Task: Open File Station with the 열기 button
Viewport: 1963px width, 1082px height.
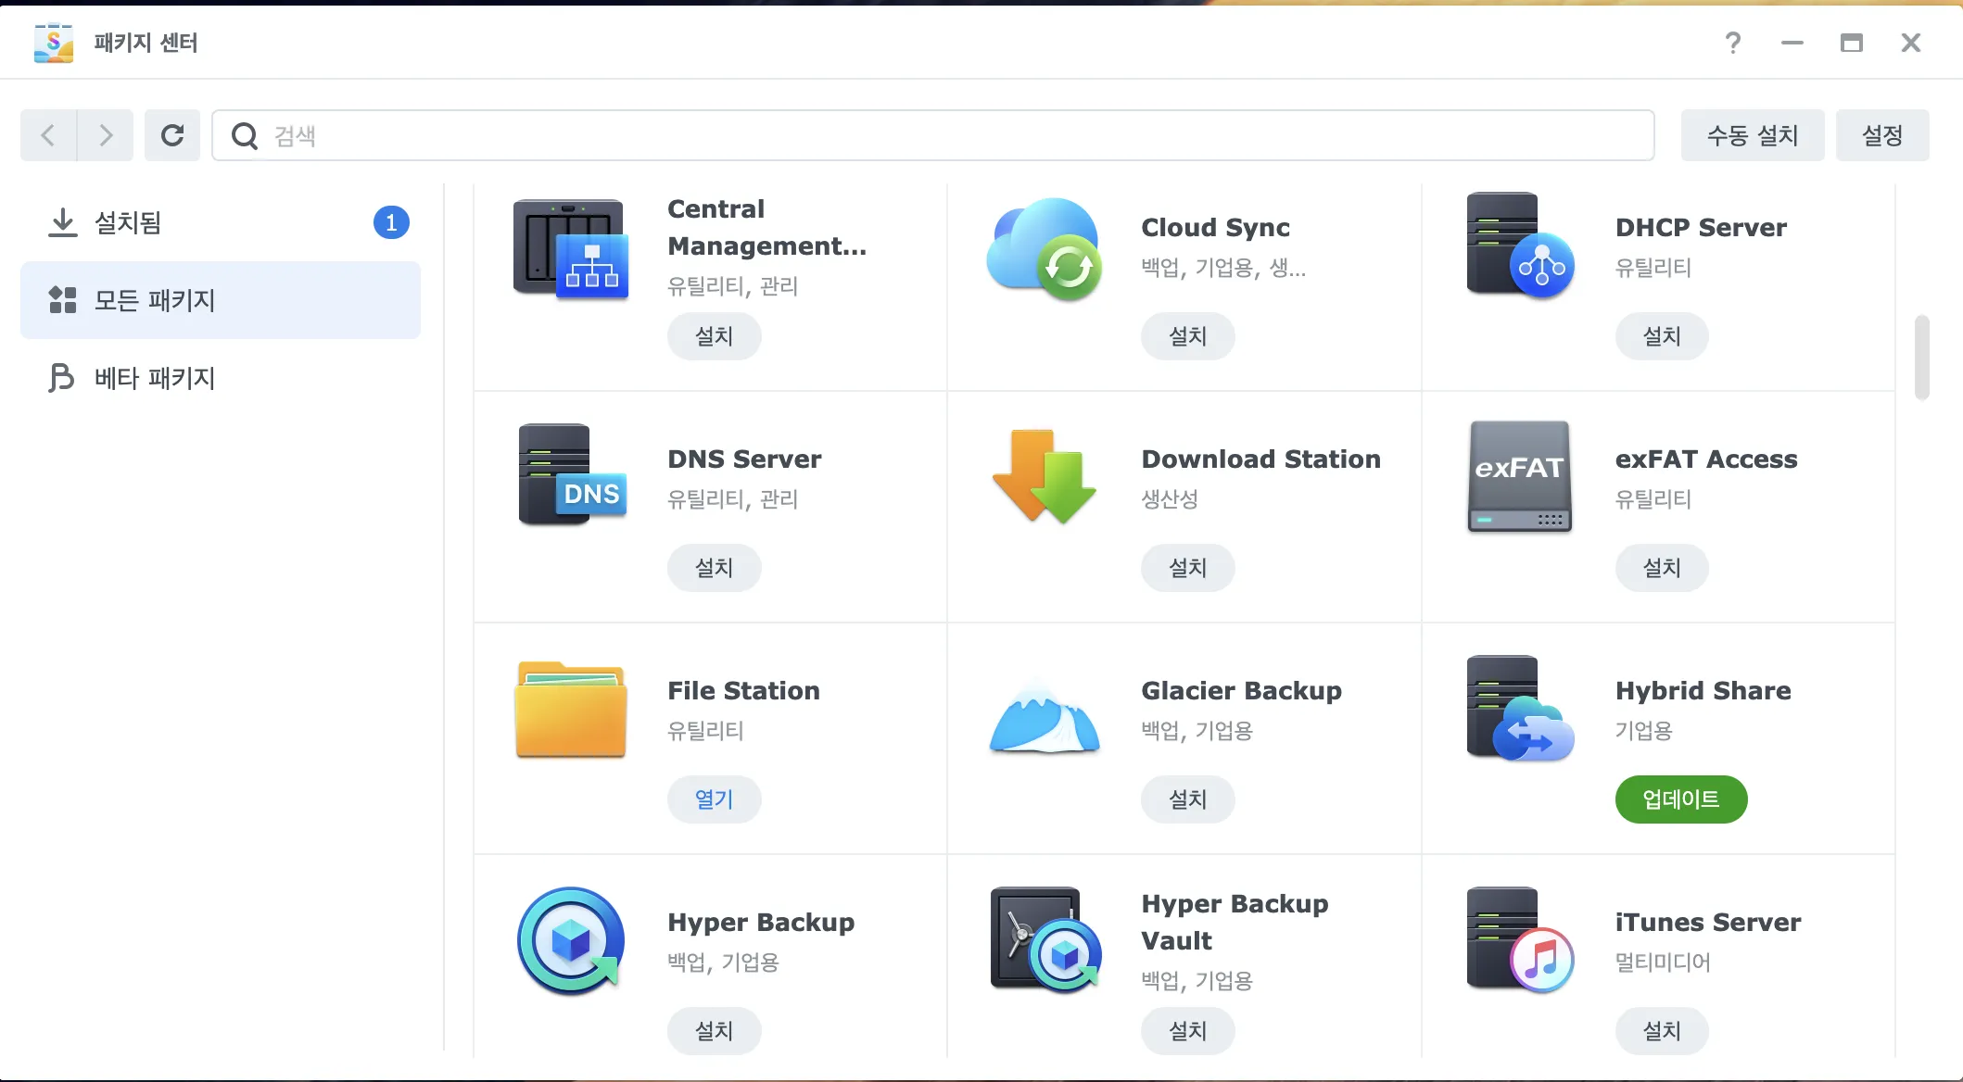Action: (714, 799)
